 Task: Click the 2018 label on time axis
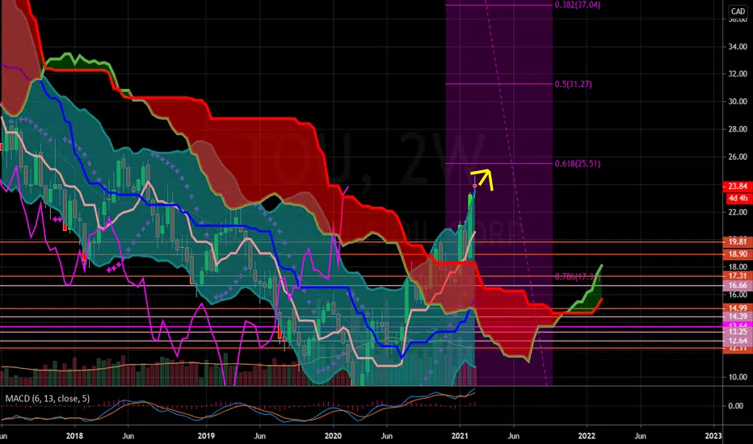[74, 436]
